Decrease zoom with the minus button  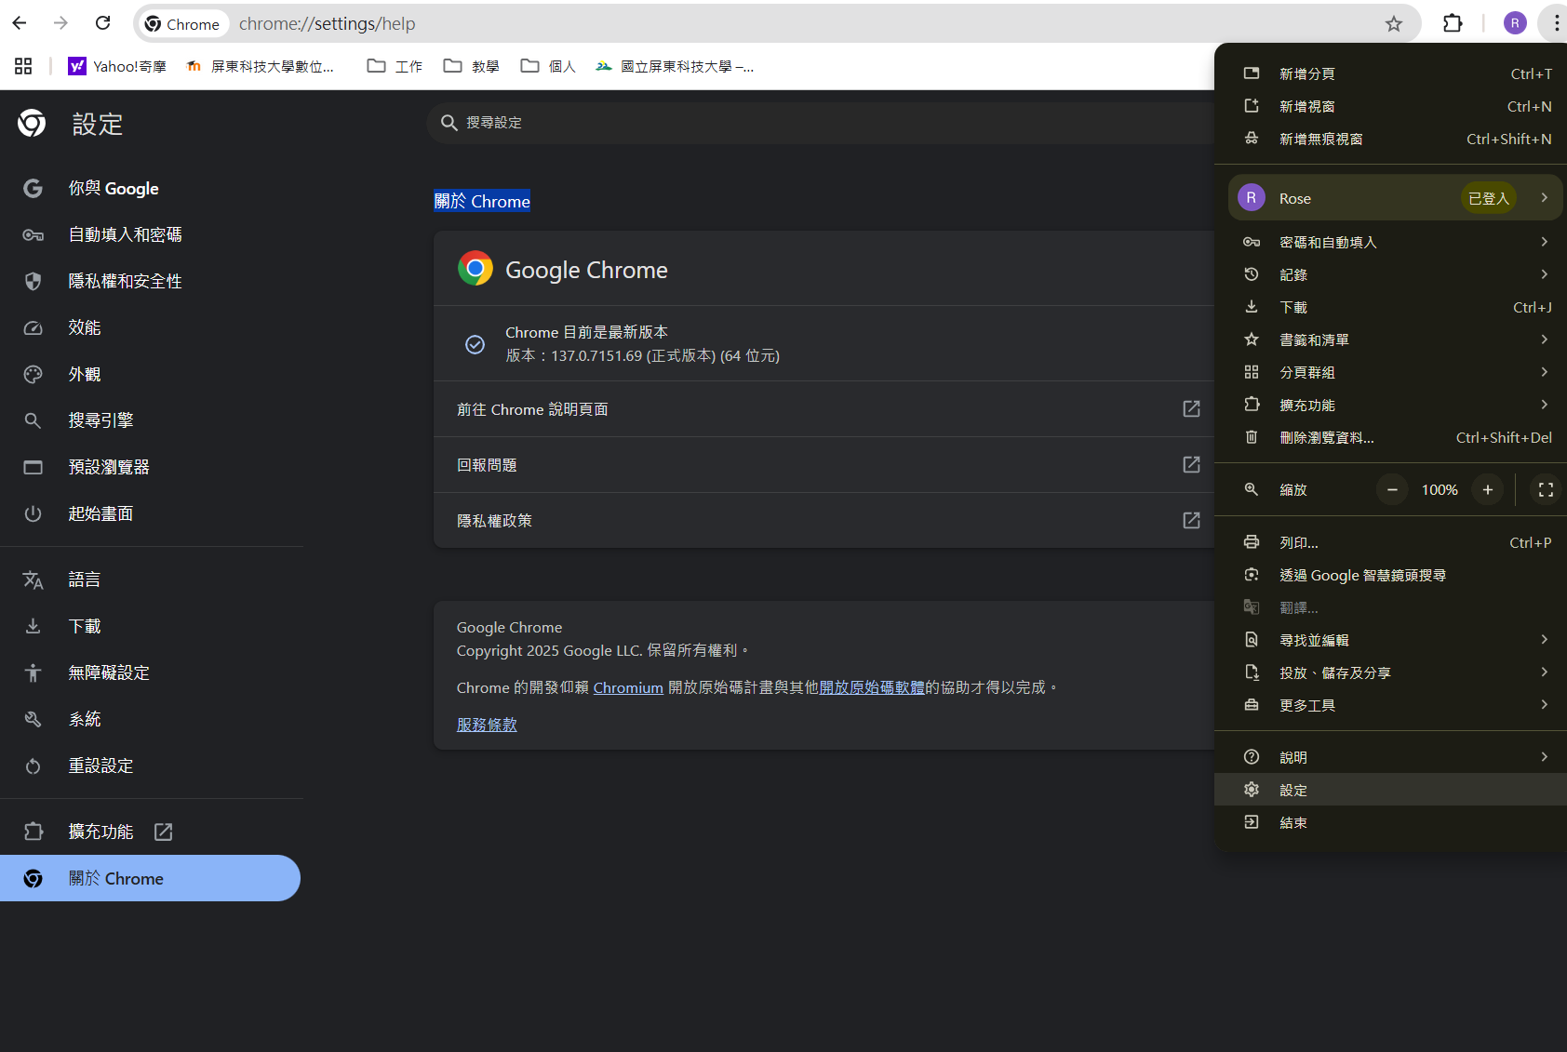pos(1392,490)
